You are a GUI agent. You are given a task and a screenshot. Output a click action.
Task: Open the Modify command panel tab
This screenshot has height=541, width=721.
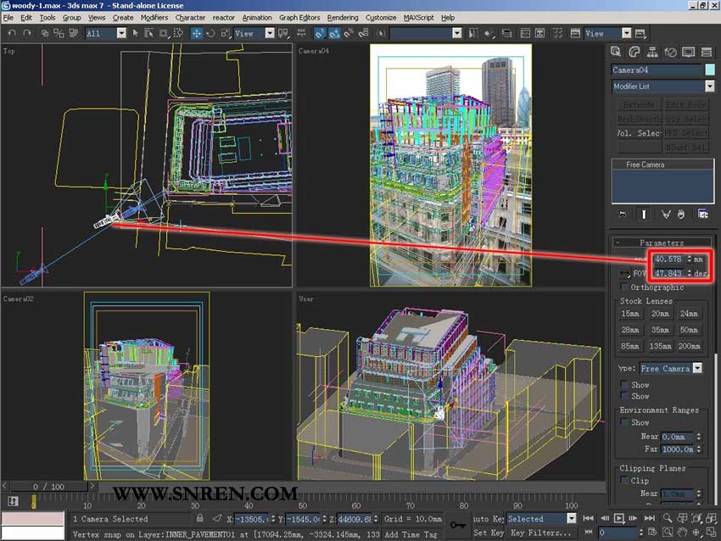(x=634, y=52)
